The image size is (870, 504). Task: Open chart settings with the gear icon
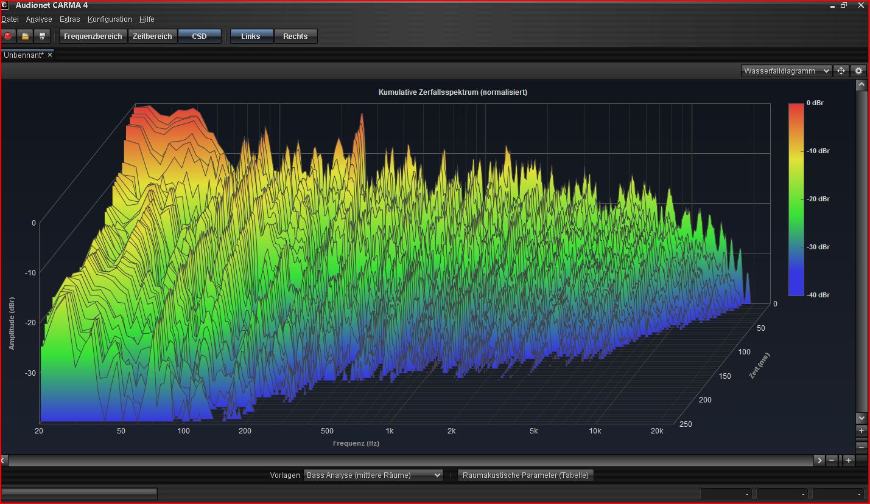[x=858, y=71]
